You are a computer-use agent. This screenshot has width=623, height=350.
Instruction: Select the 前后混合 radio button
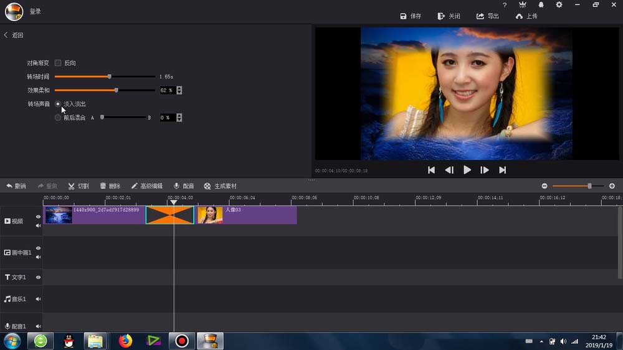[58, 118]
